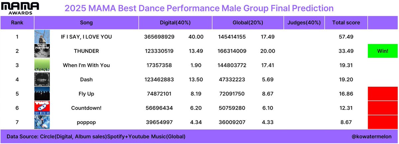The image size is (399, 144).
Task: Click digital count 56696434
Action: pos(159,108)
